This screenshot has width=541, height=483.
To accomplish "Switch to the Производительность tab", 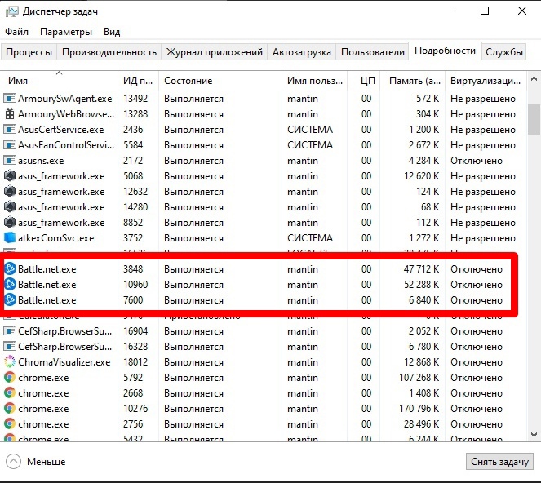I will pos(109,52).
